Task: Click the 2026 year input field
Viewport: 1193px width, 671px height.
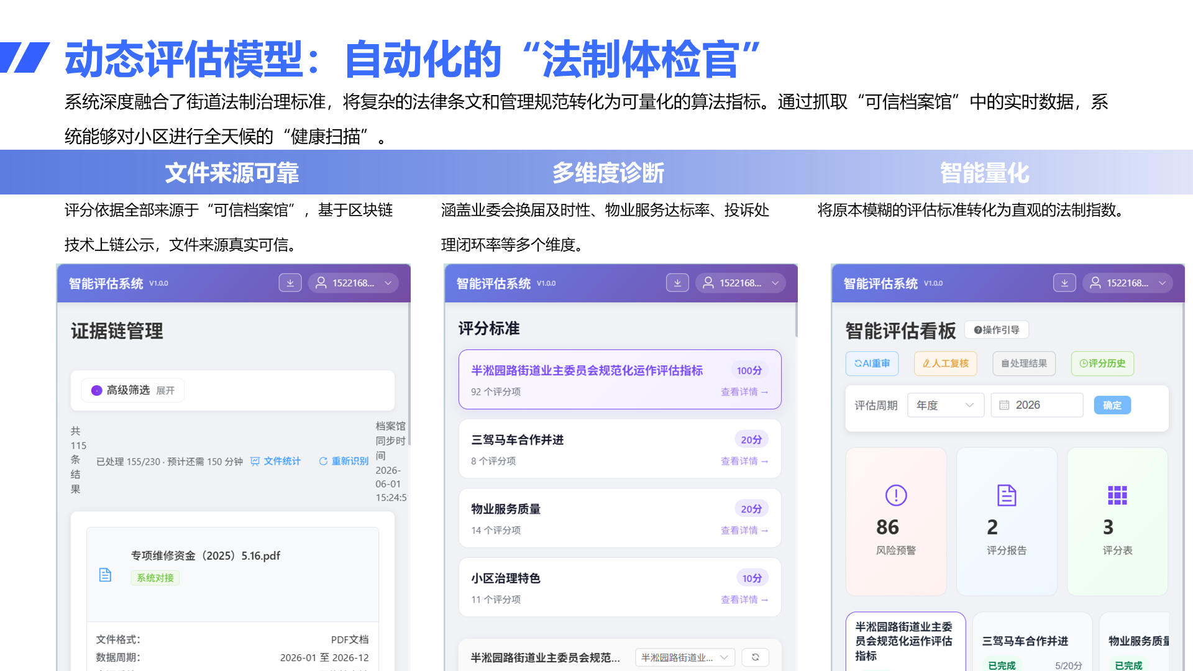Action: pyautogui.click(x=1037, y=405)
